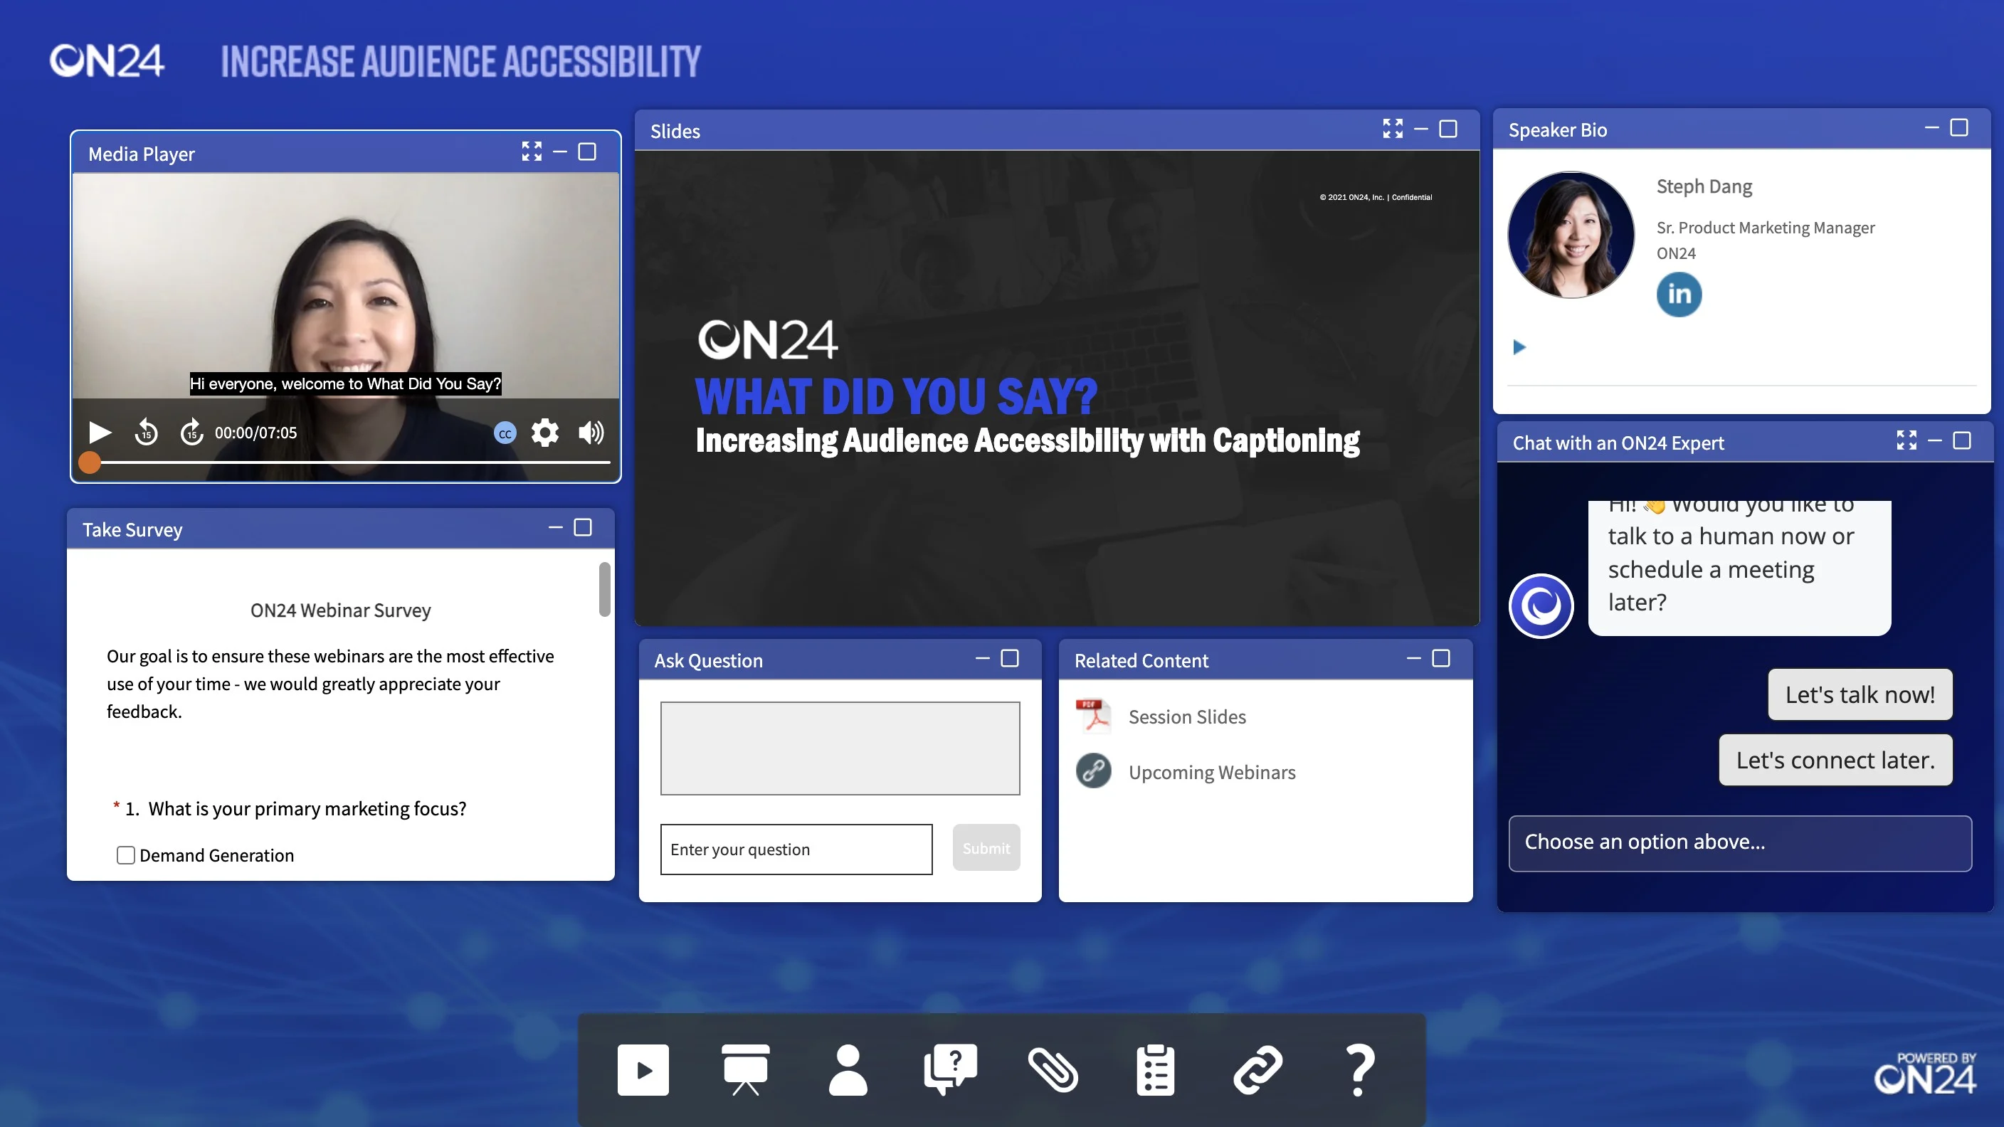Skip forward 15 seconds in Media Player
The image size is (2004, 1127).
point(191,433)
